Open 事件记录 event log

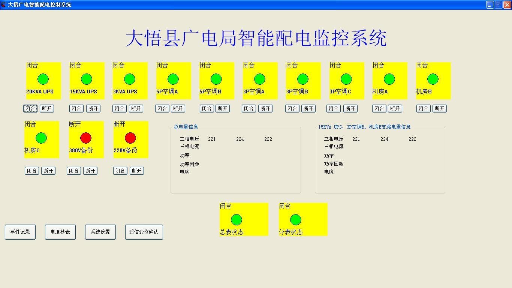(x=20, y=232)
